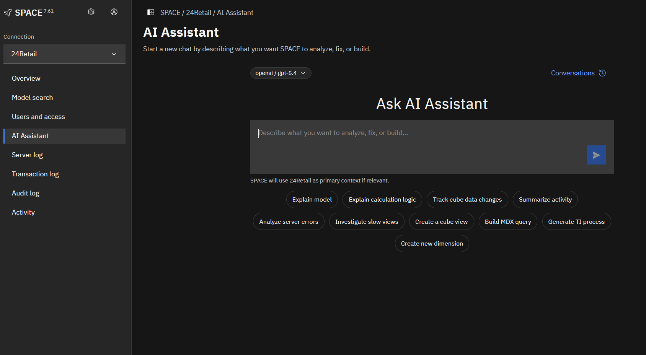Screen dimensions: 646x355
Task: Select Create a cube view suggestion
Action: click(442, 221)
